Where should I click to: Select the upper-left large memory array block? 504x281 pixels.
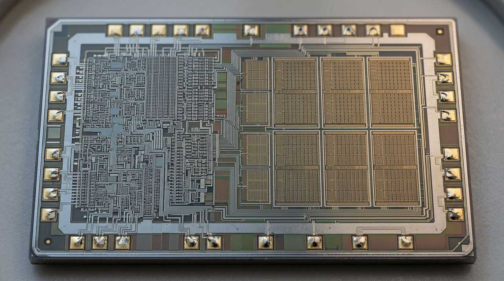click(296, 92)
